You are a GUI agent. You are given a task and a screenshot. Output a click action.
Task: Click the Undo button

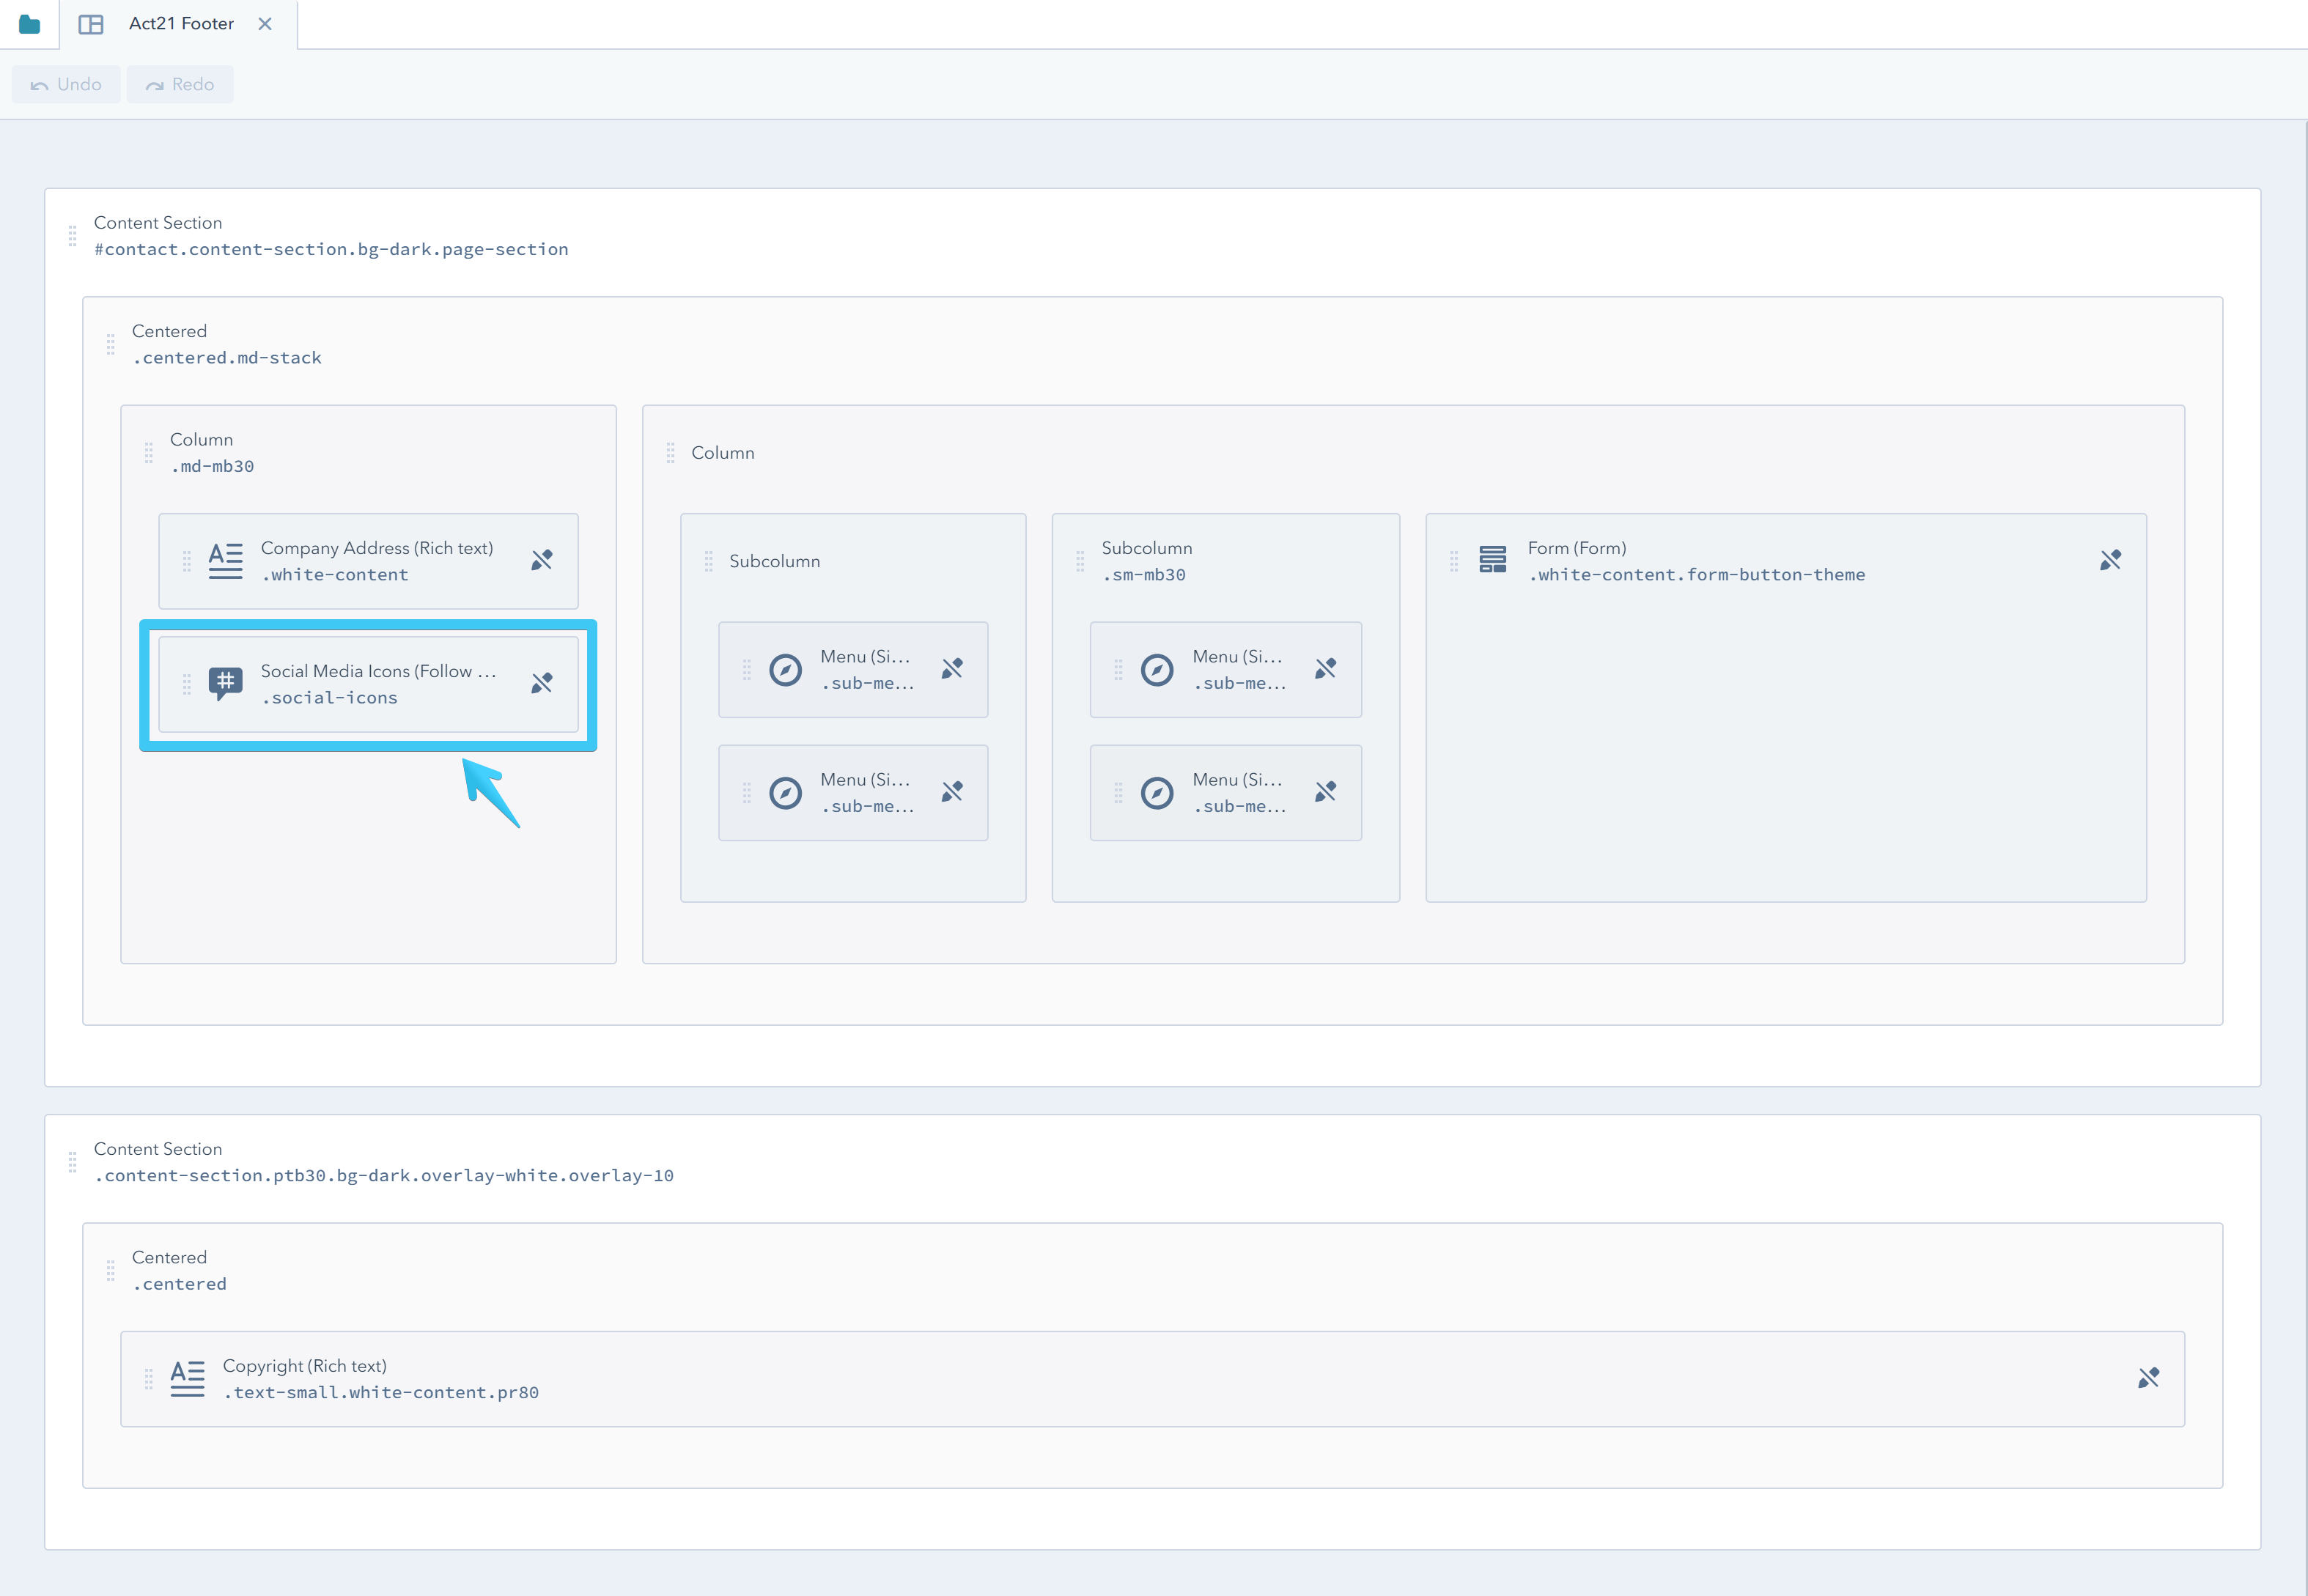pos(65,84)
